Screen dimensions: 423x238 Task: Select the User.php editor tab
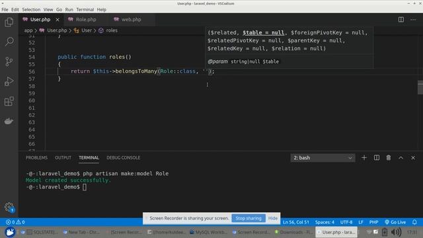click(40, 19)
